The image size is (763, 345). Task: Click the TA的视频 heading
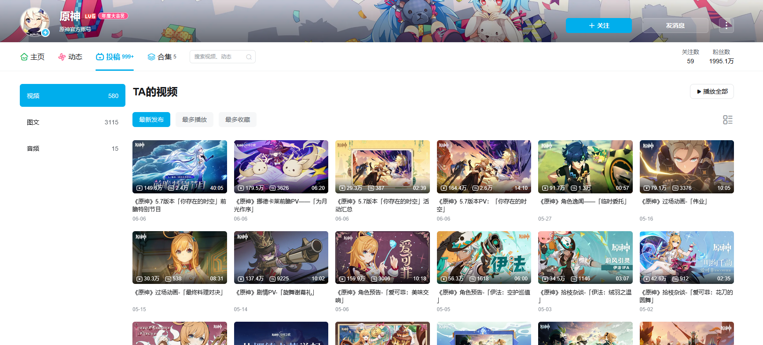click(155, 91)
